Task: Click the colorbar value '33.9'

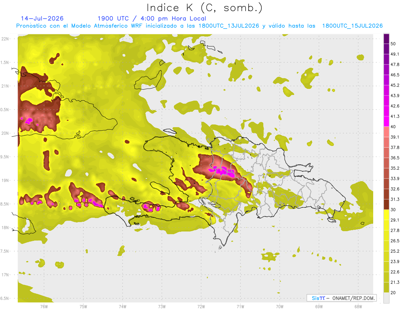Action: pyautogui.click(x=395, y=178)
